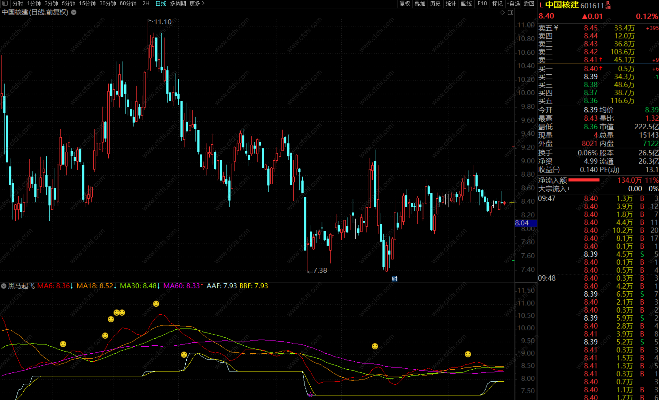Click the diamond icon above the chart

click(x=502, y=12)
